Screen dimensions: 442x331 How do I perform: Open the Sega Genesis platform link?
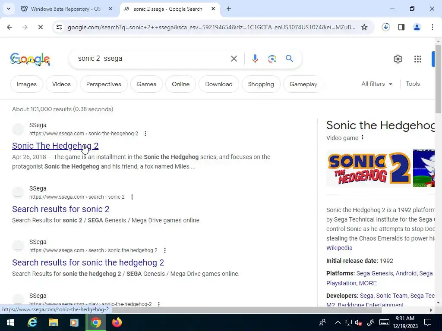(x=375, y=273)
